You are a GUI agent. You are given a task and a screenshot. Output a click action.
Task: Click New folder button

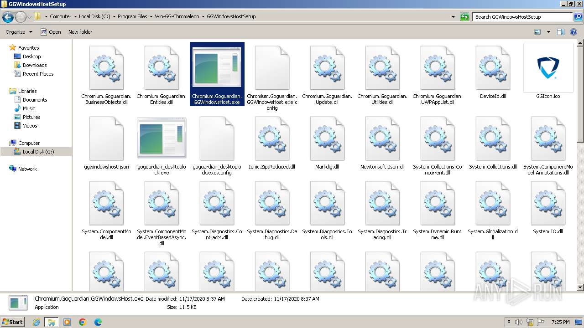(80, 32)
